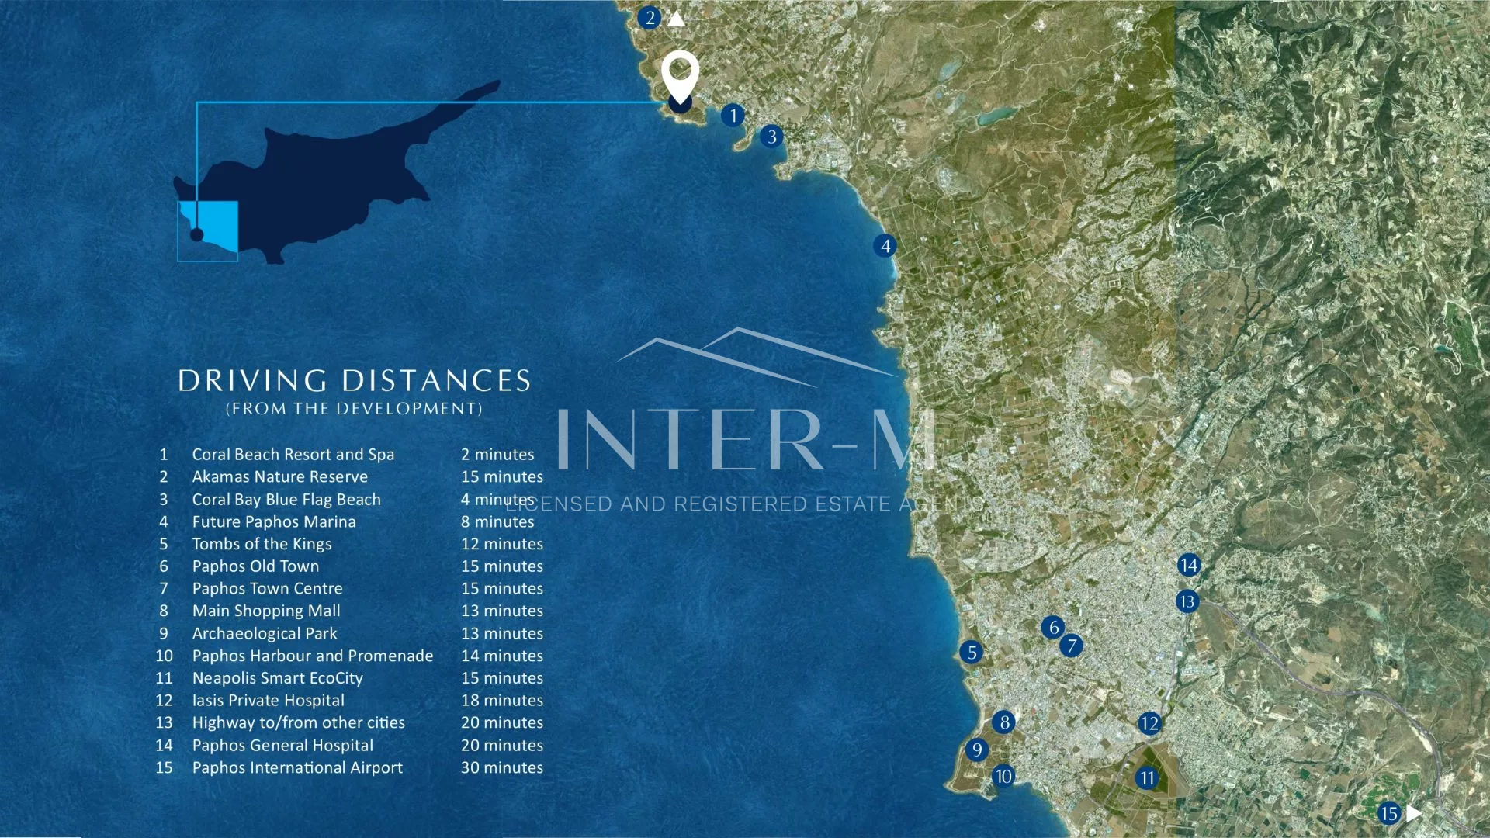The image size is (1490, 838).
Task: Select map marker number 5
Action: 971,653
